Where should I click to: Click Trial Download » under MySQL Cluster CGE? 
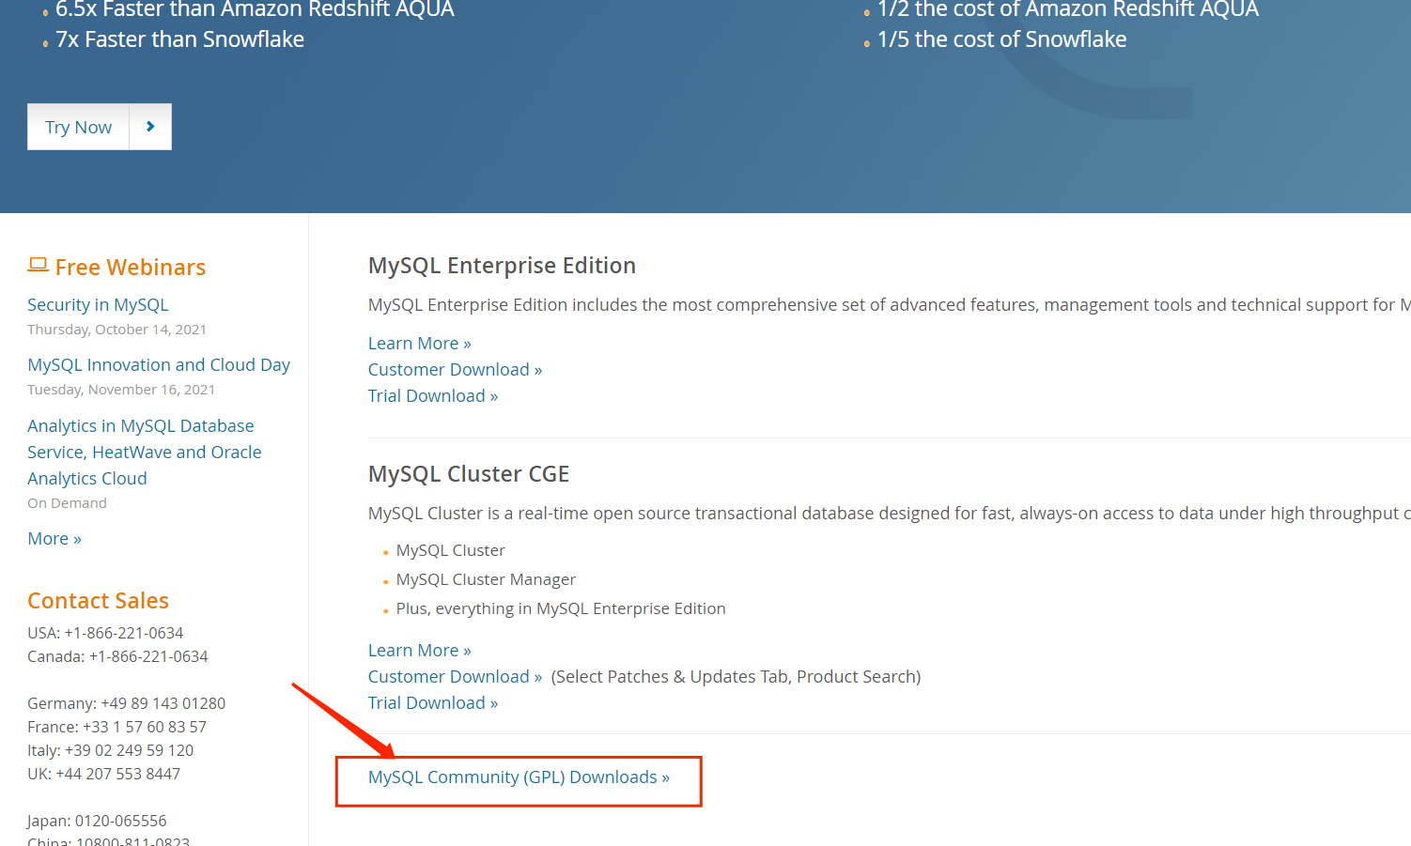[x=433, y=703]
